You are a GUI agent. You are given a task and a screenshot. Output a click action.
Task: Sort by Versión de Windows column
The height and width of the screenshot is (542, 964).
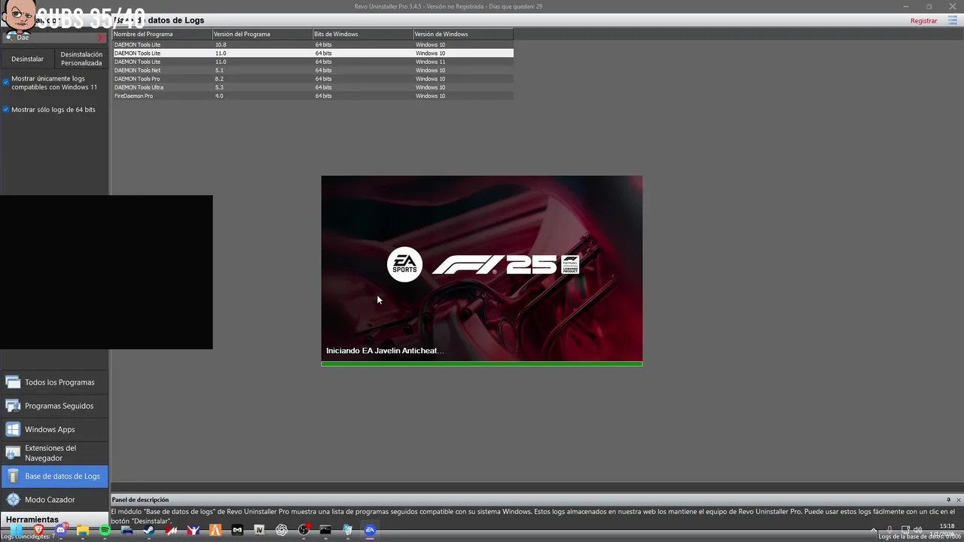click(463, 34)
